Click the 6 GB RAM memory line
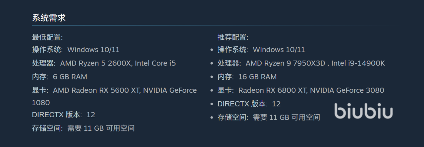 pyautogui.click(x=60, y=77)
